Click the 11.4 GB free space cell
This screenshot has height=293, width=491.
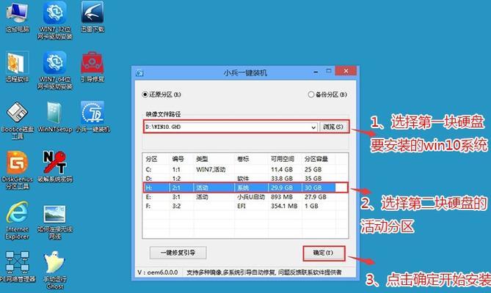282,170
